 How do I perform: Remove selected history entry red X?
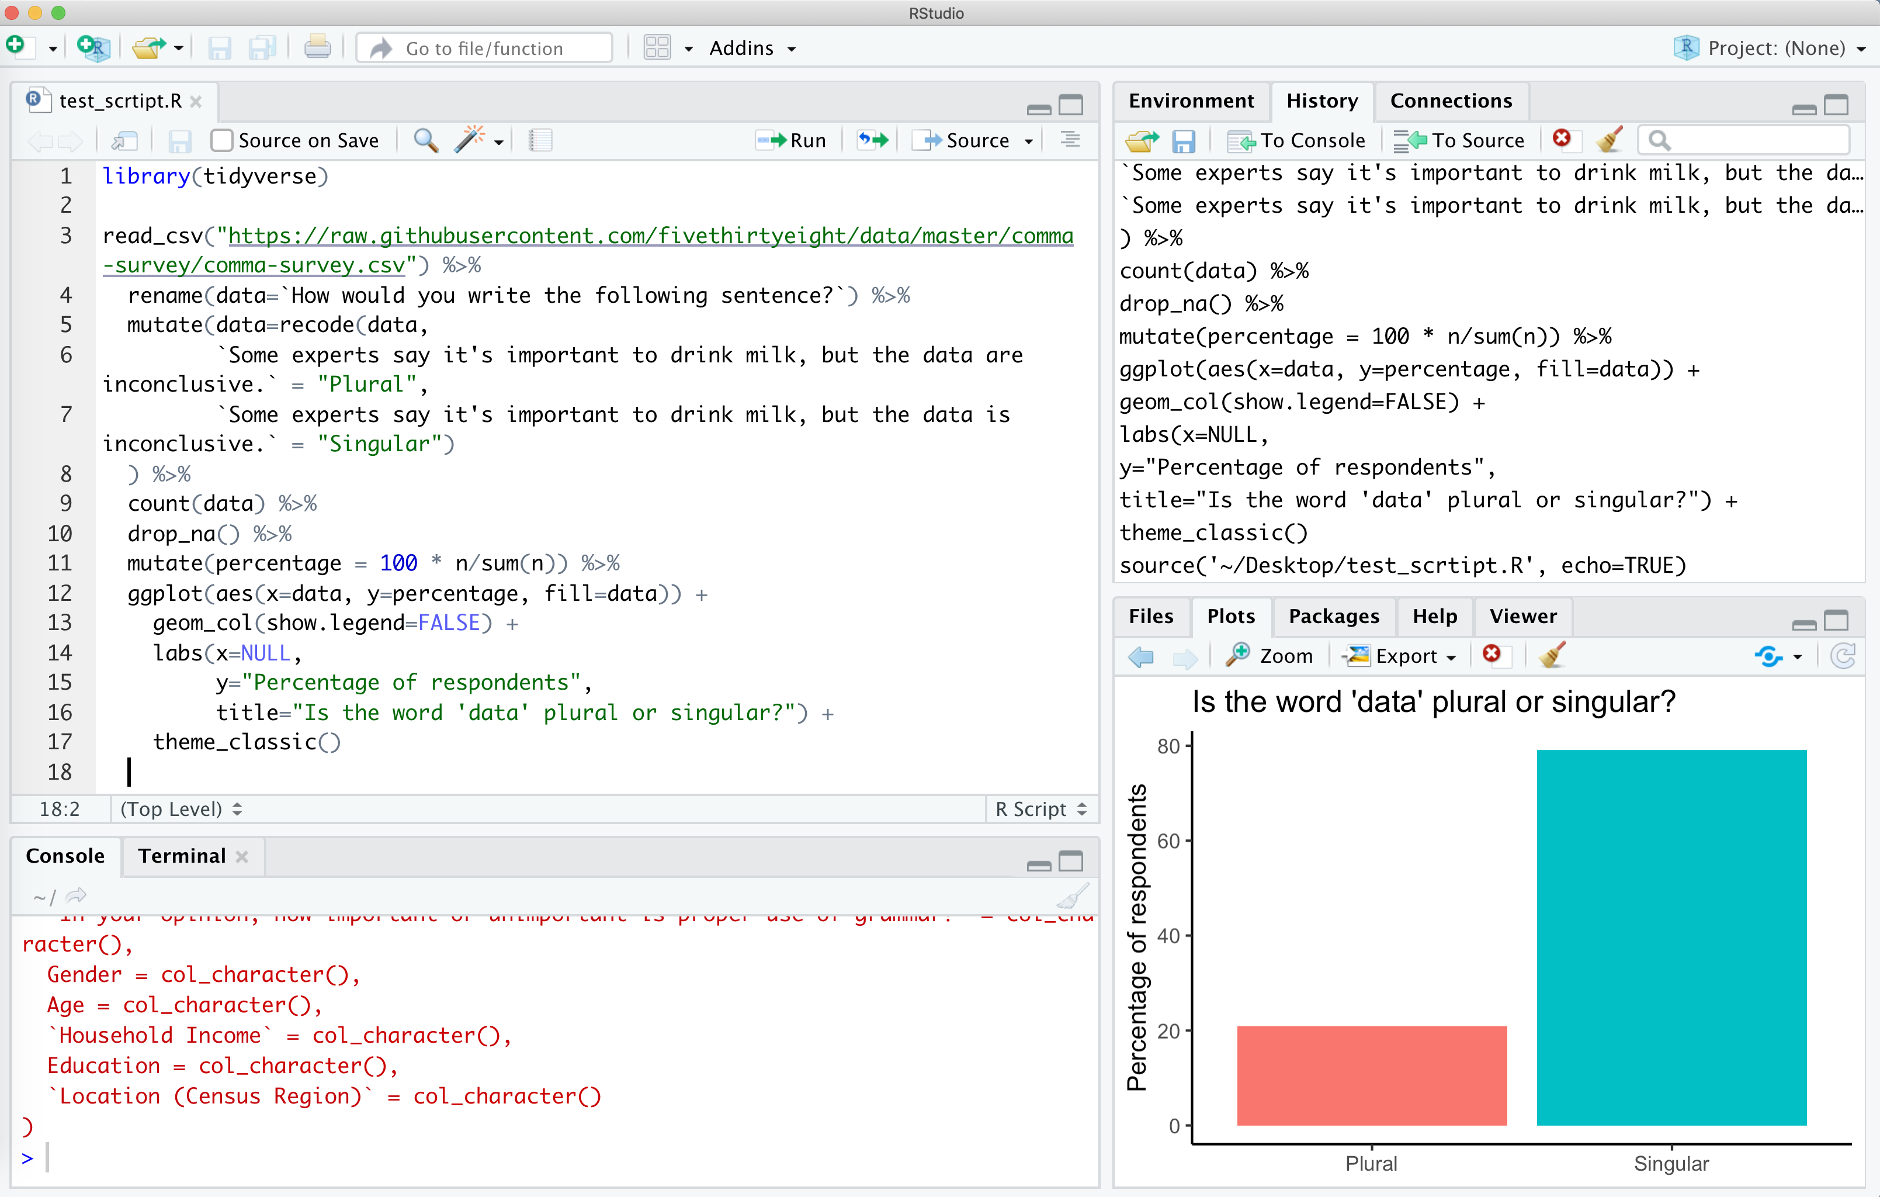[x=1562, y=139]
